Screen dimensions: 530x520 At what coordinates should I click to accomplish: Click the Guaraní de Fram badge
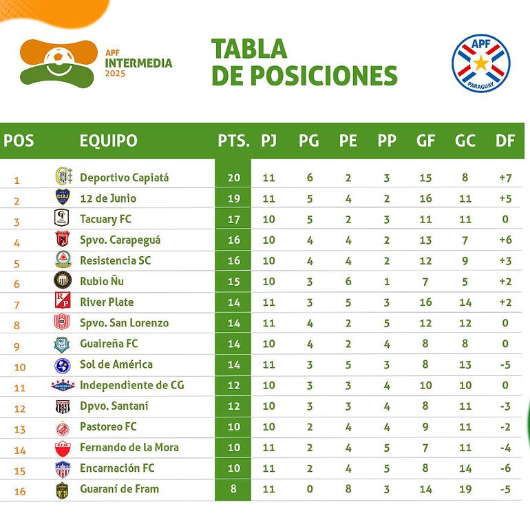pos(63,489)
